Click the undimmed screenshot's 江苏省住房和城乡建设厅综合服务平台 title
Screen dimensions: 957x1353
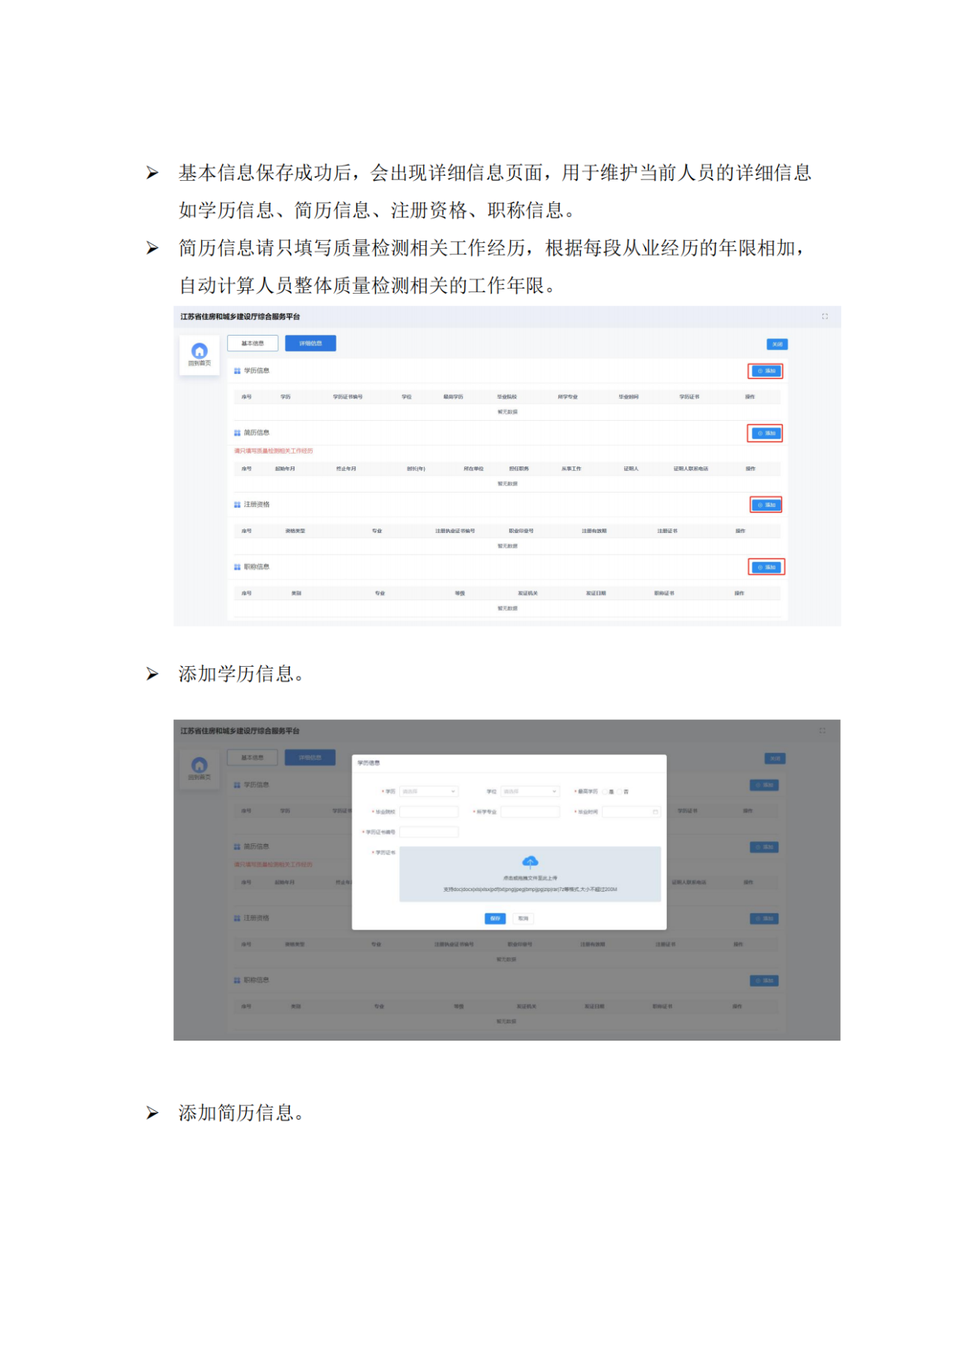point(240,317)
